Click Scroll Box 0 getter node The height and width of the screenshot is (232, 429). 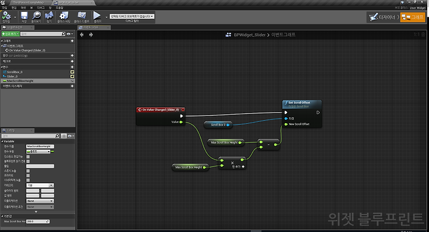[x=218, y=124]
